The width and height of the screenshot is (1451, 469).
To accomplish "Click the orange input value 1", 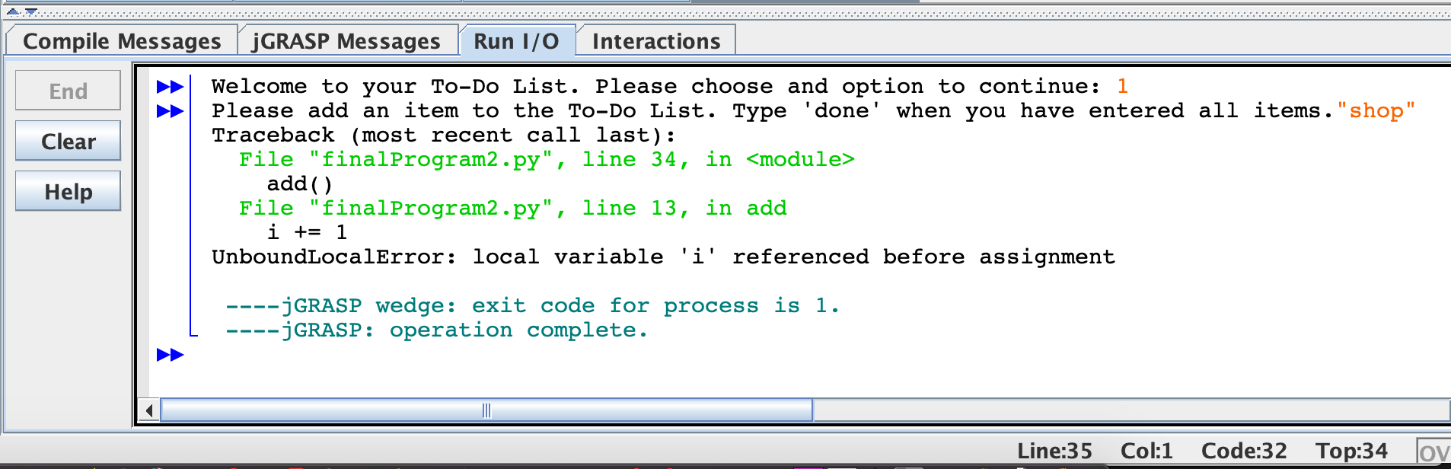I will (1122, 87).
